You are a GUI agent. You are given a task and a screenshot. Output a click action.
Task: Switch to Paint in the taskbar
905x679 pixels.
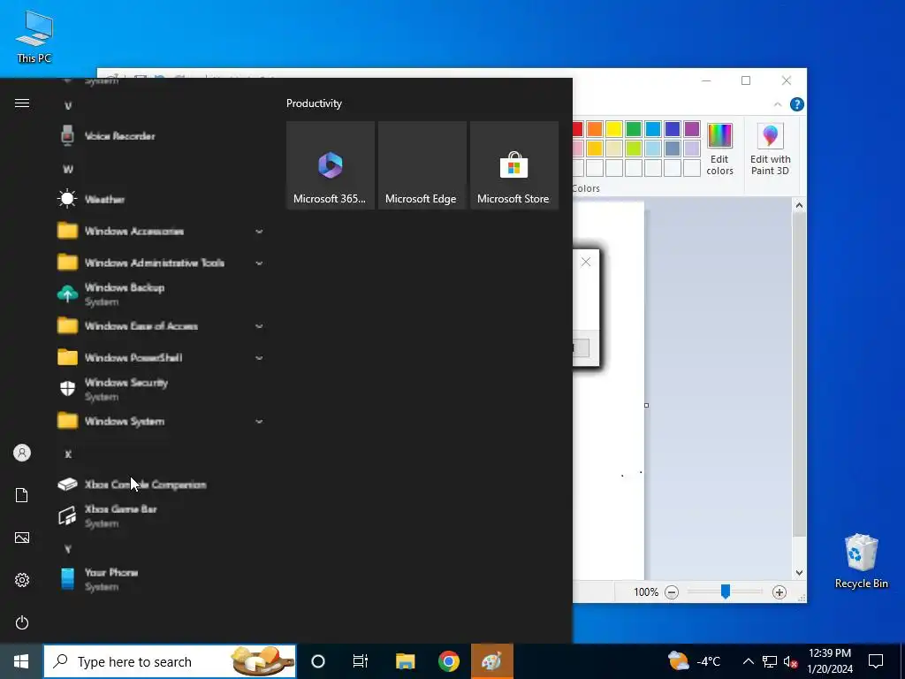(x=491, y=661)
